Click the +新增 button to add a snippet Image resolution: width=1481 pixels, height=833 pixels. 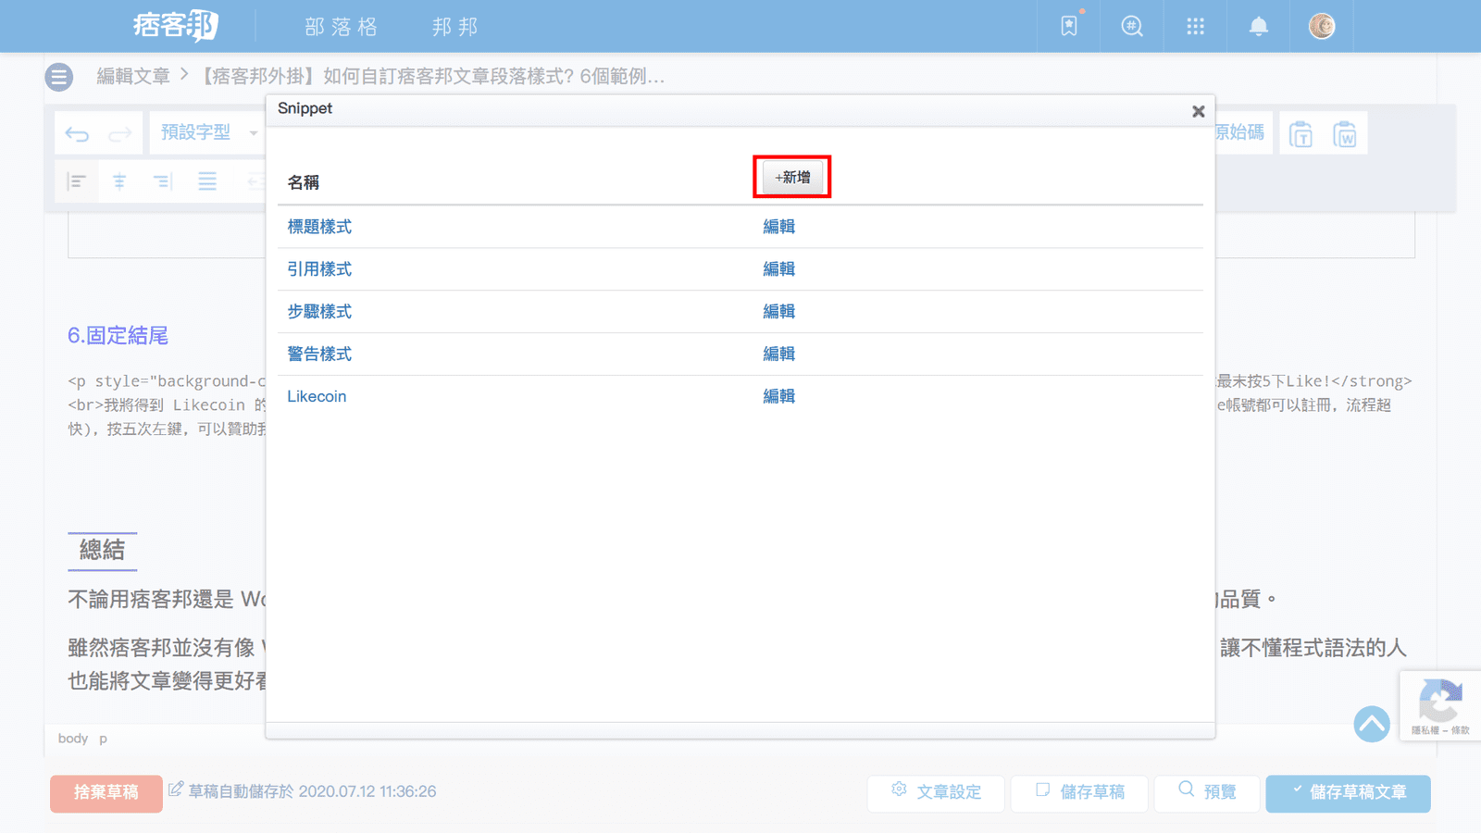point(791,177)
